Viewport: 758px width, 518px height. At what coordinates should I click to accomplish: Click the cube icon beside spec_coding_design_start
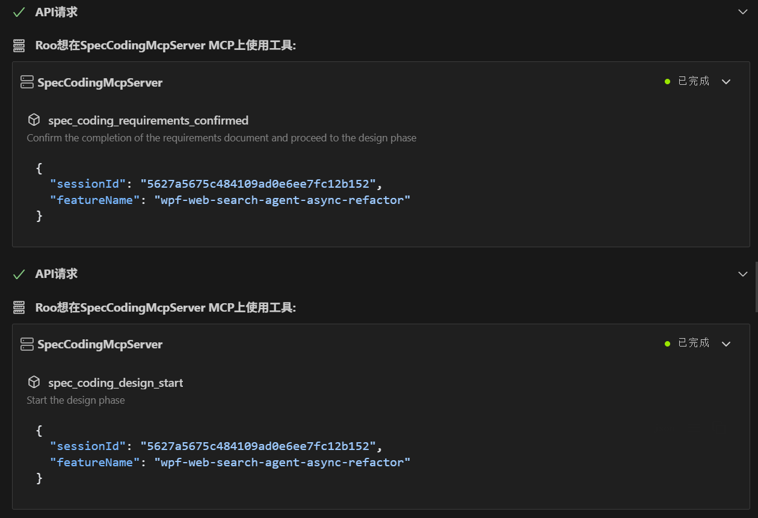pos(34,383)
